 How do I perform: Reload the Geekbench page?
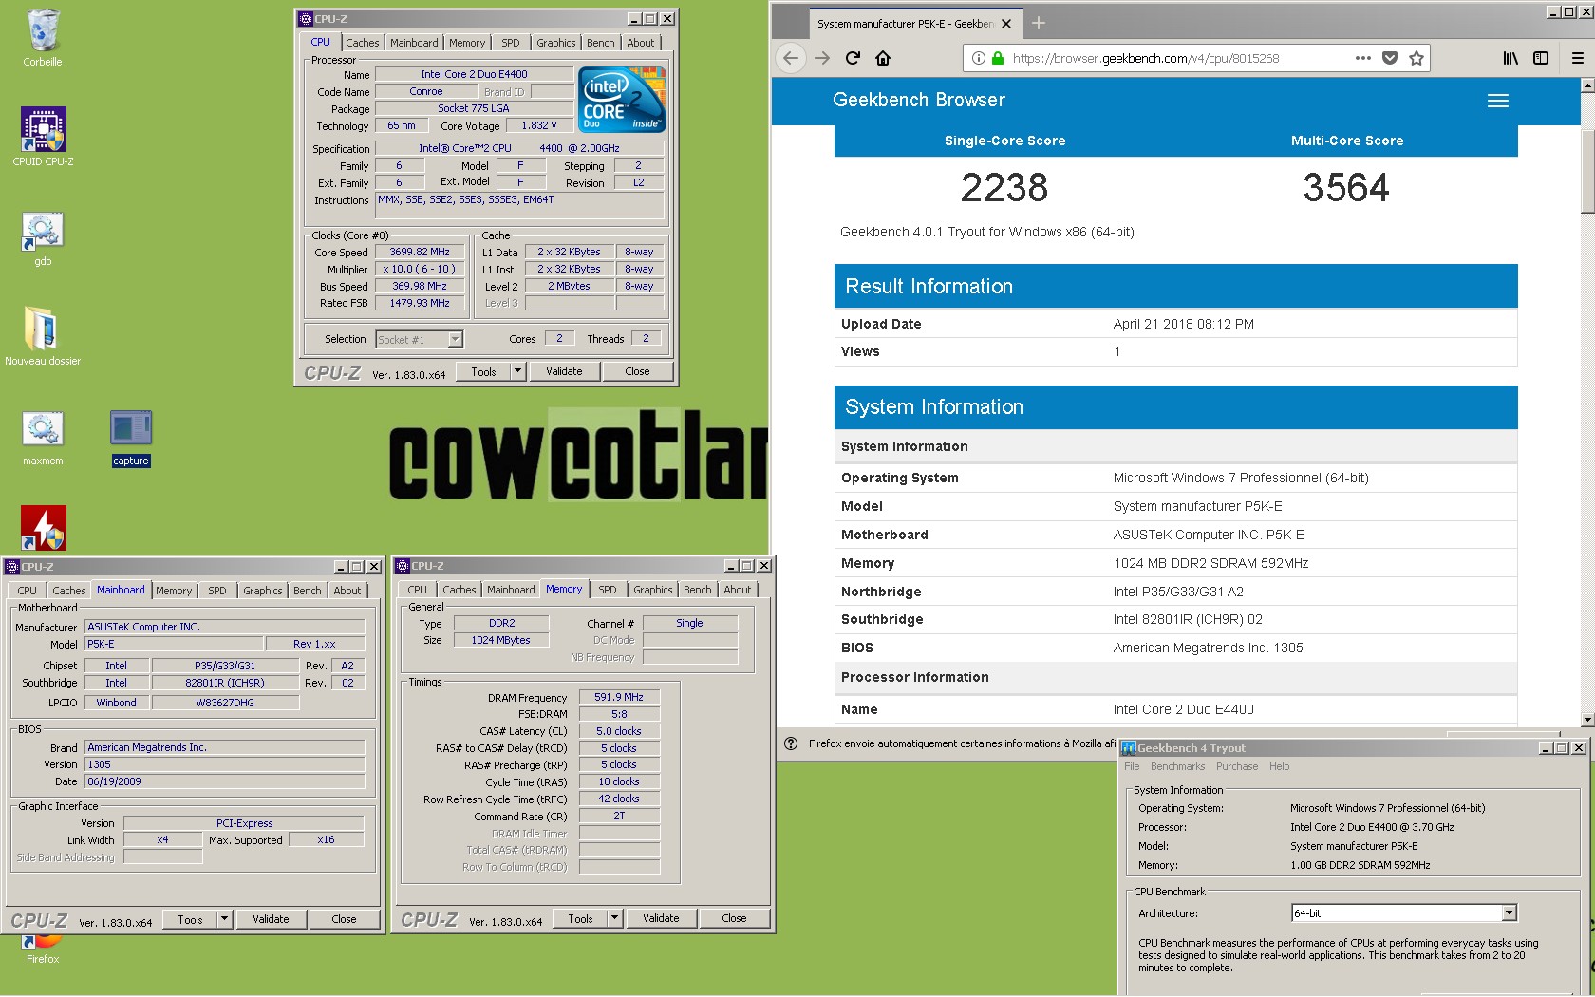[853, 58]
